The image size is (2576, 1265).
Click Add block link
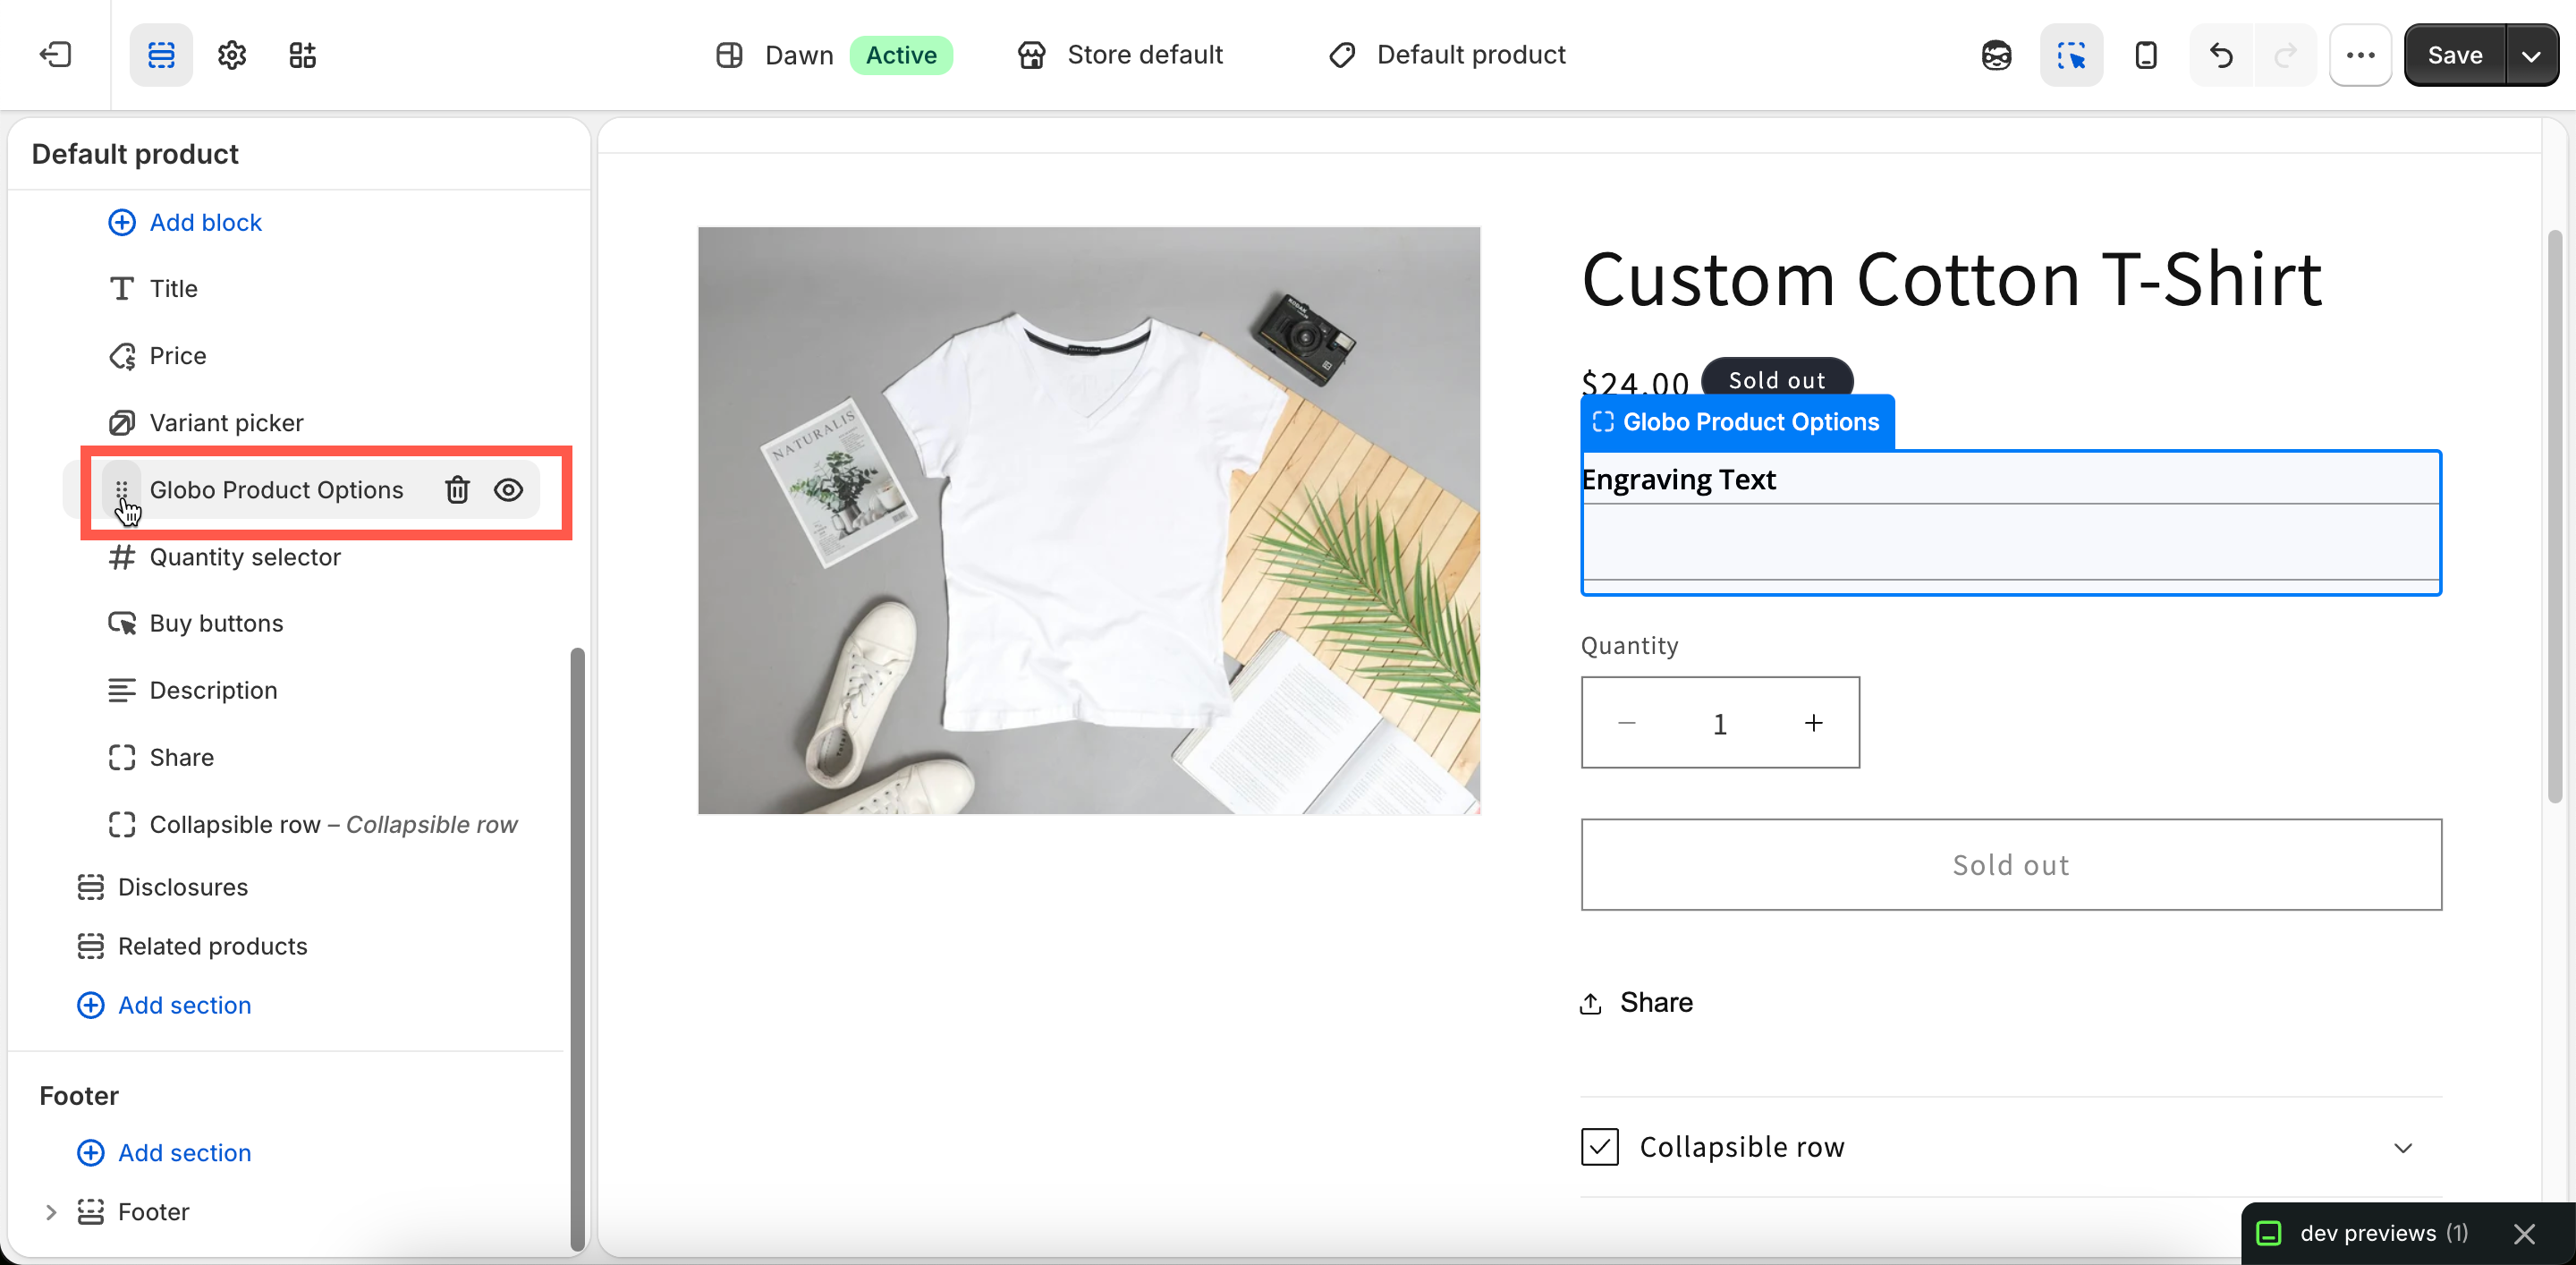tap(185, 222)
